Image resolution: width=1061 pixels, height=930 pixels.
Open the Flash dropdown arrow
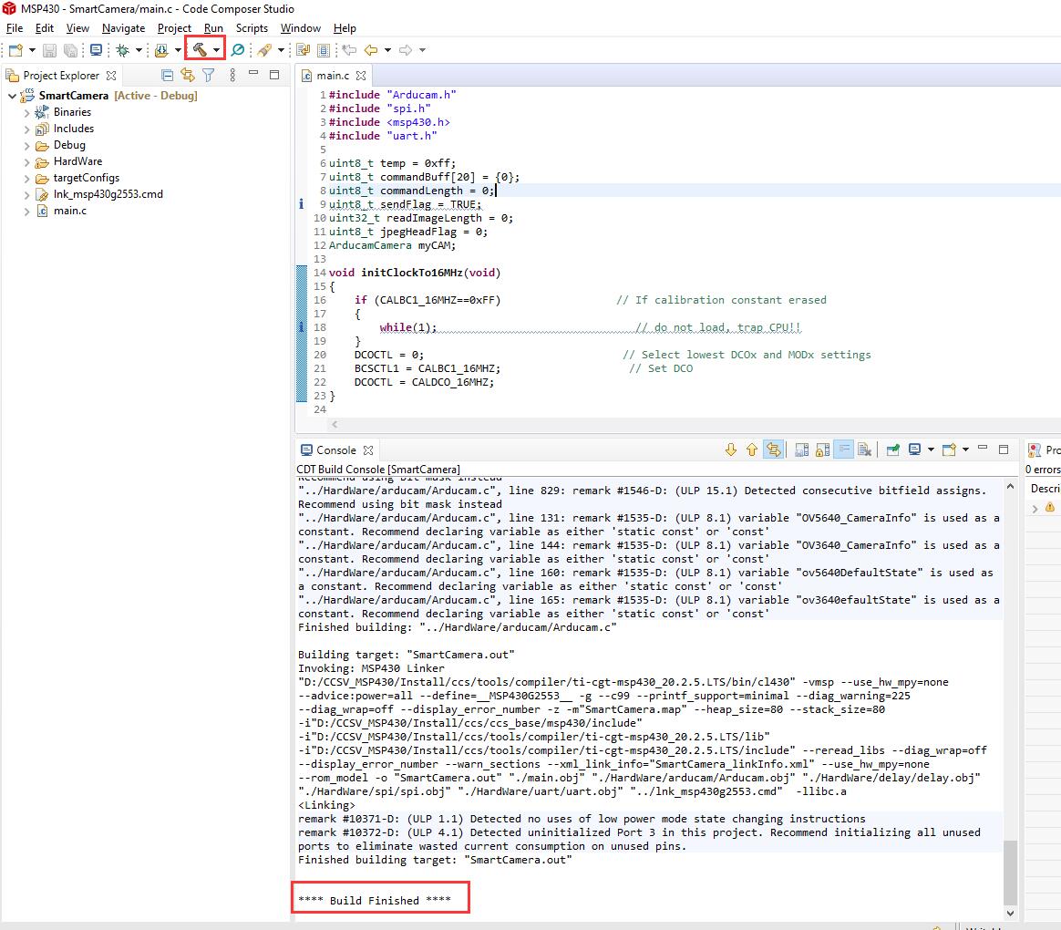(177, 50)
